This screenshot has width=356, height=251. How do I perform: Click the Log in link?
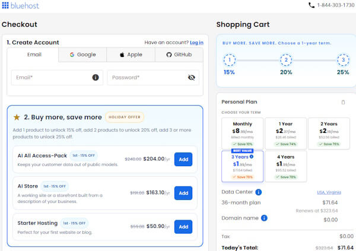click(196, 43)
